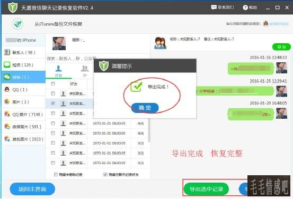
Task: Open 图片 (3) photos in sidebar
Action: 23,102
